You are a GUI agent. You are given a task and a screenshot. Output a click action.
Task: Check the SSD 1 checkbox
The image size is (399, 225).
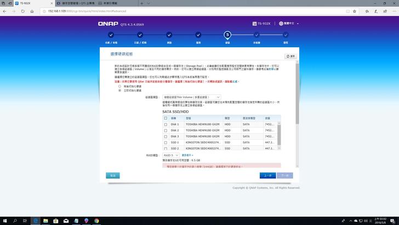[166, 143]
